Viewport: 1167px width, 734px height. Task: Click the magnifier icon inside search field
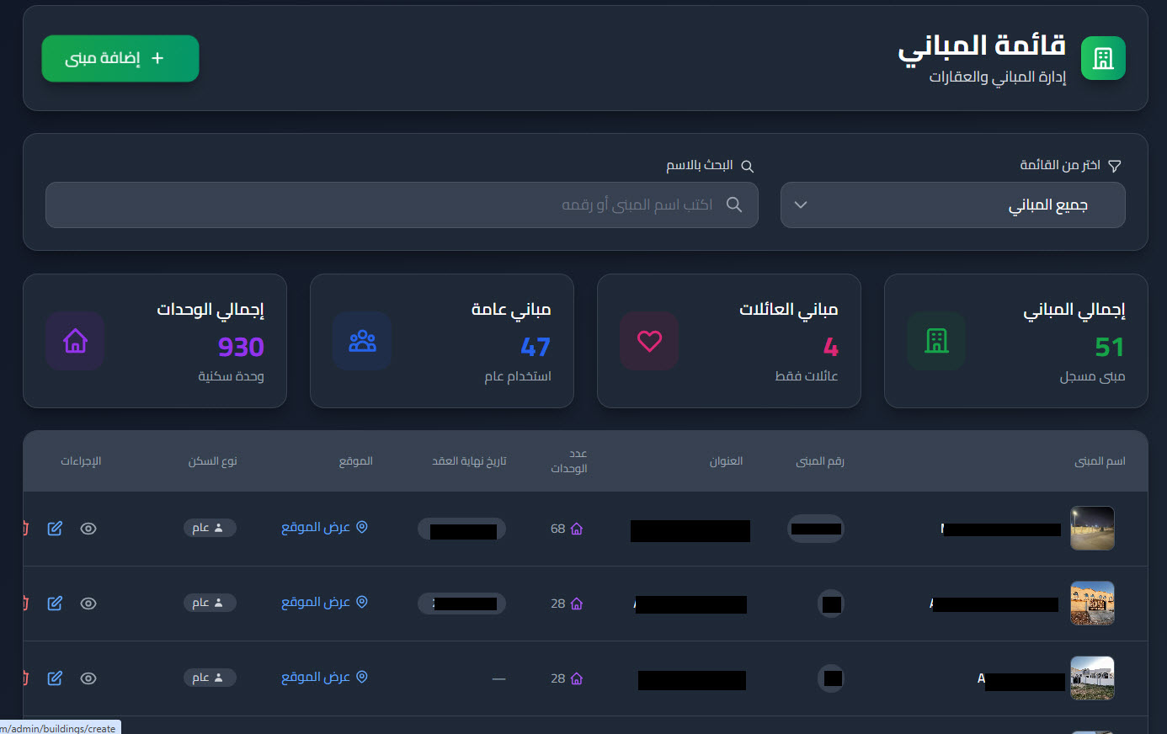(734, 205)
